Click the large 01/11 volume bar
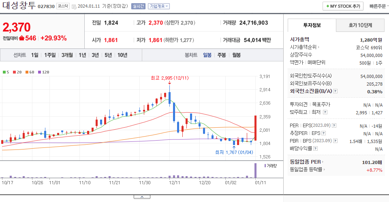Screen dimensions: 389x202 coord(255,170)
